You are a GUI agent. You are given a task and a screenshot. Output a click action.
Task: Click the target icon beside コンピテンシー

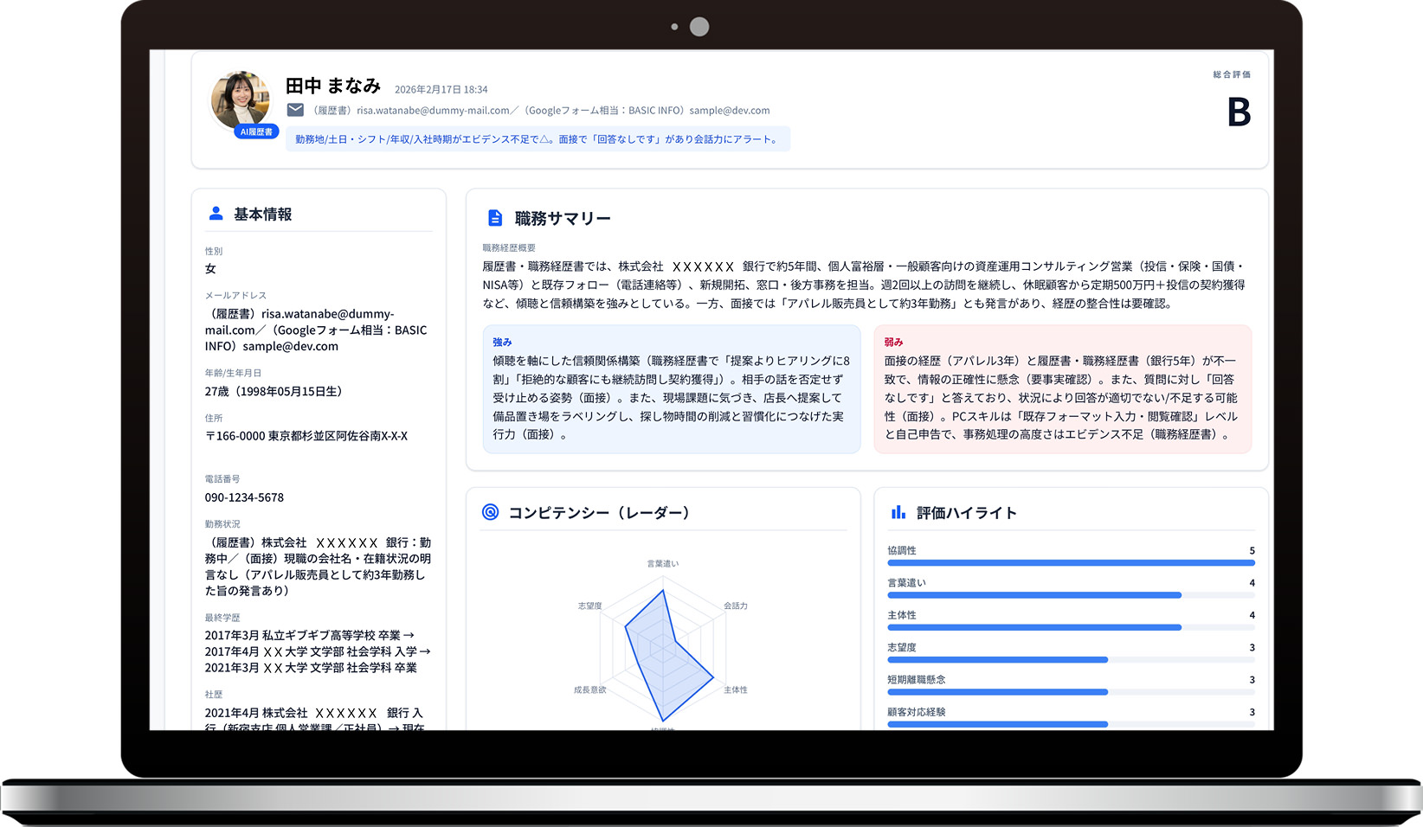(x=490, y=512)
